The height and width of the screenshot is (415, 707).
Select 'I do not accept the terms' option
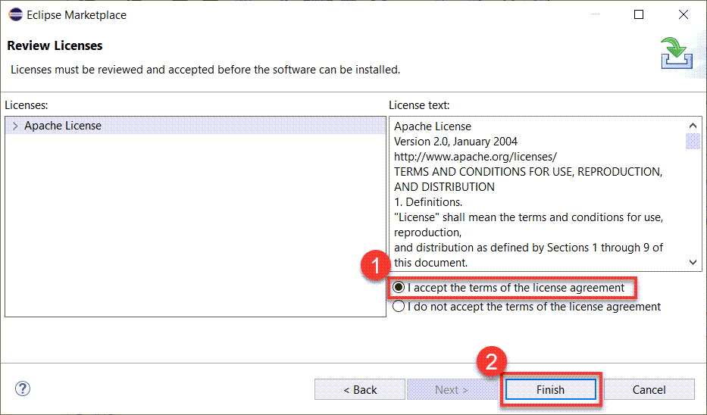pyautogui.click(x=399, y=307)
